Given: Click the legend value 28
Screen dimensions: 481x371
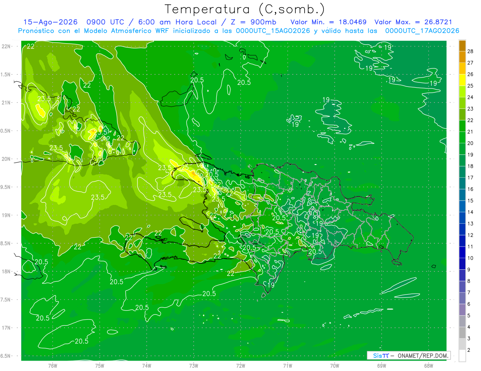Looking at the screenshot, I should tap(470, 51).
